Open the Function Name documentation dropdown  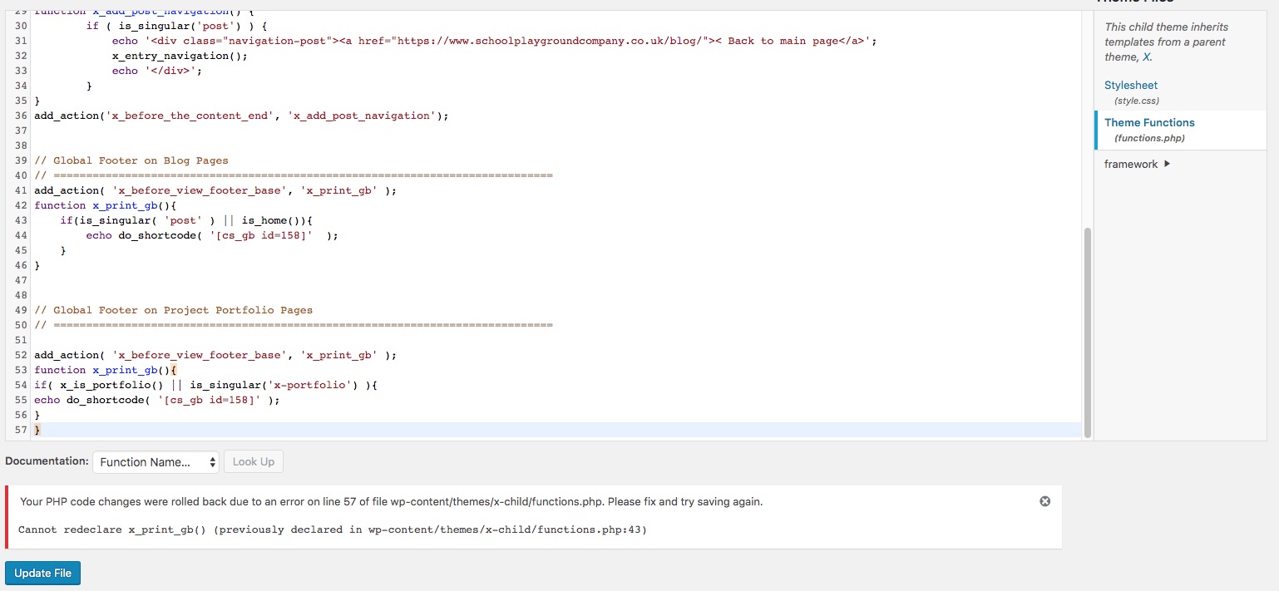(x=156, y=462)
